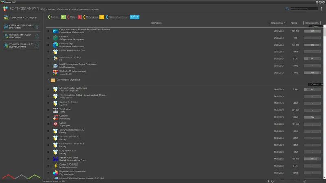Sort by Размер column
This screenshot has height=183, width=326.
pyautogui.click(x=294, y=23)
